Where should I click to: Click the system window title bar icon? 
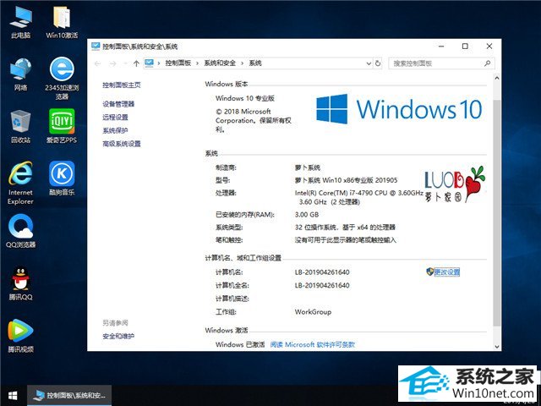click(96, 47)
